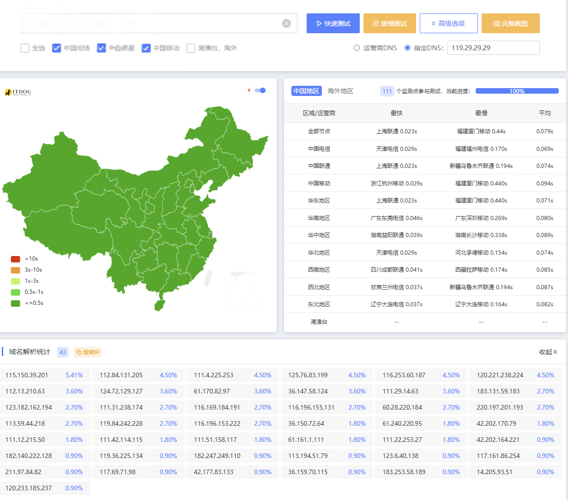This screenshot has height=500, width=568.
Task: Click the 111 monitoring points badge
Action: 387,91
